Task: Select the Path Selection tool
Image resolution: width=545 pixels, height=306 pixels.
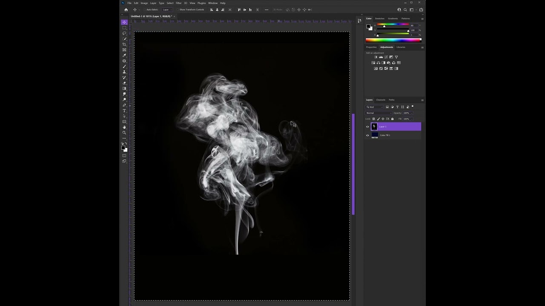Action: (x=124, y=116)
